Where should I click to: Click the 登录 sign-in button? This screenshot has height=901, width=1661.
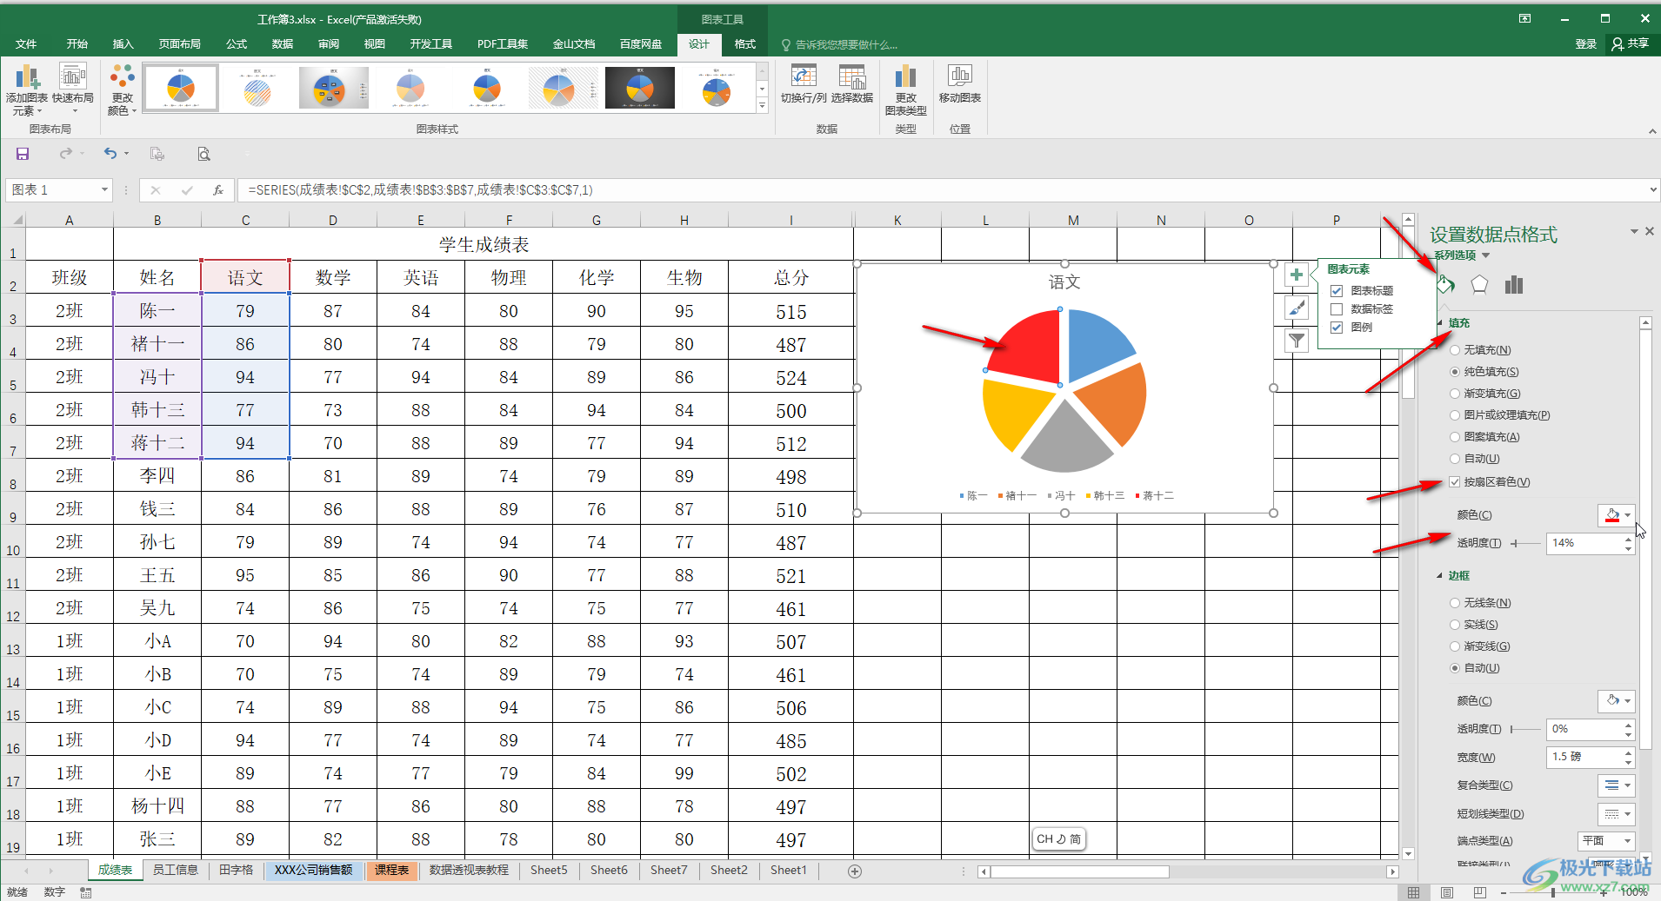pos(1586,43)
